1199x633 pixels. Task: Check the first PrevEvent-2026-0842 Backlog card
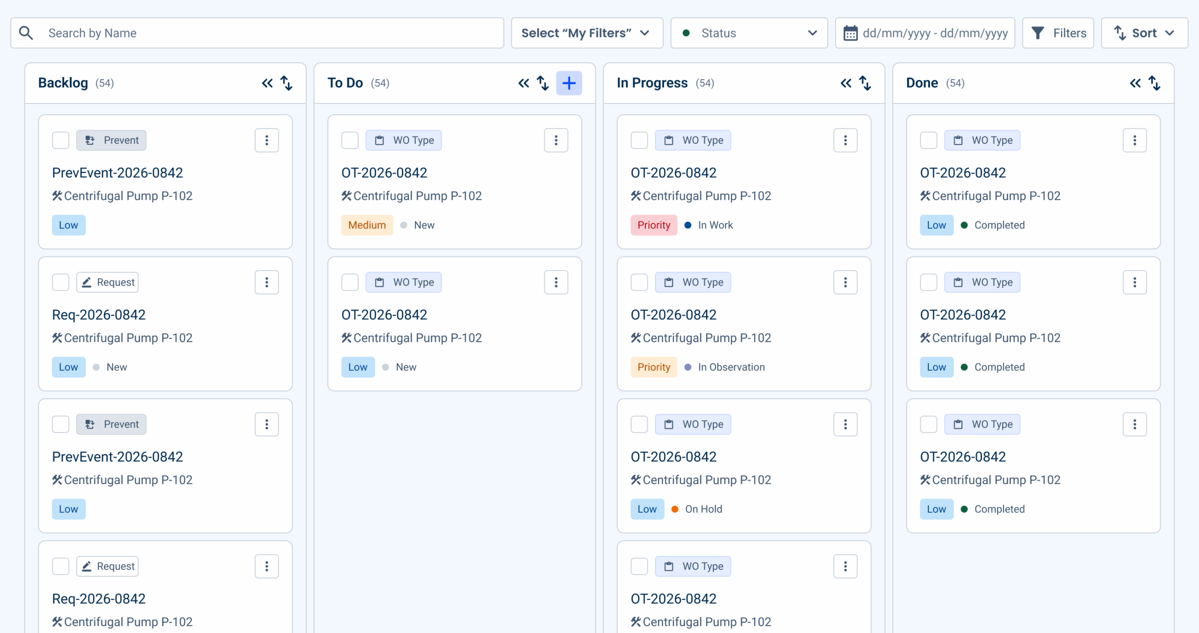click(x=61, y=140)
